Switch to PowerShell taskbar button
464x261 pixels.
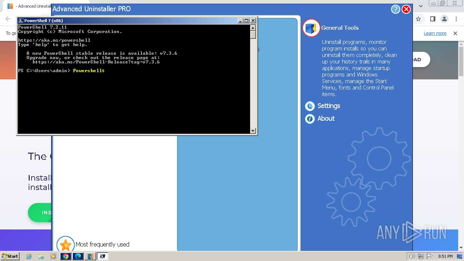[x=103, y=256]
